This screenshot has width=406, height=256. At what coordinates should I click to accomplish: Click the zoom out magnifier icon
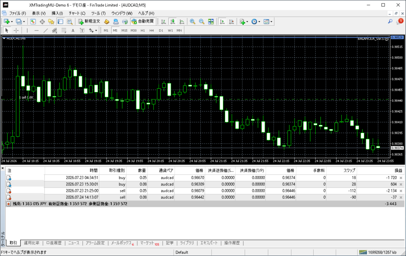point(201,21)
